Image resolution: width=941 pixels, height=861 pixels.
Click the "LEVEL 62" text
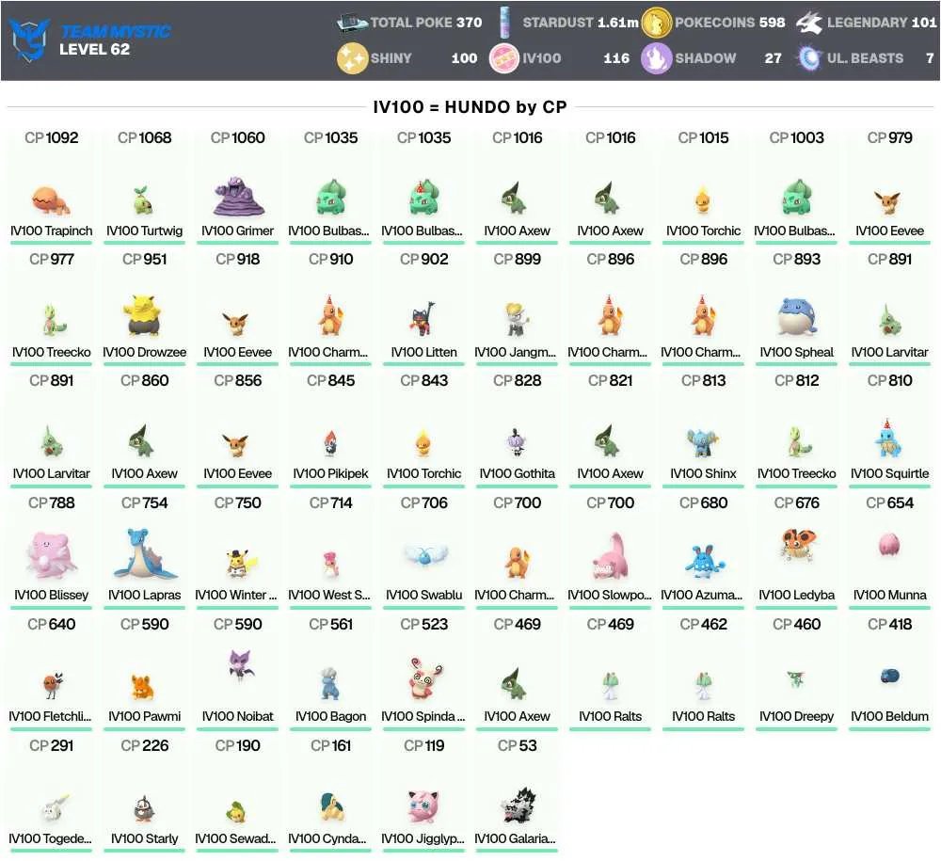coord(94,49)
